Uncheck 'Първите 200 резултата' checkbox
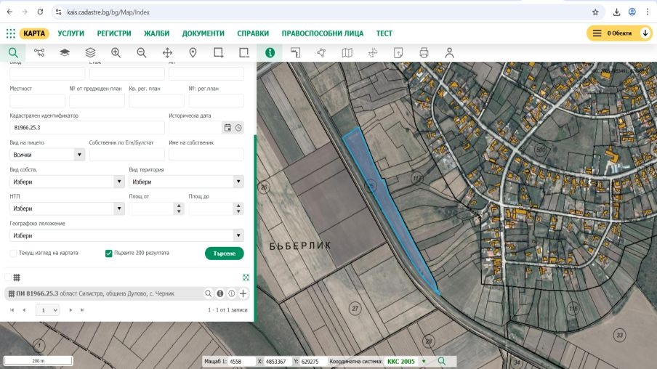 click(109, 254)
